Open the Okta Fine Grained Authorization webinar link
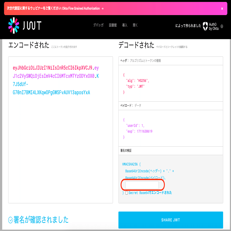This screenshot has height=231, width=231. pyautogui.click(x=81, y=8)
